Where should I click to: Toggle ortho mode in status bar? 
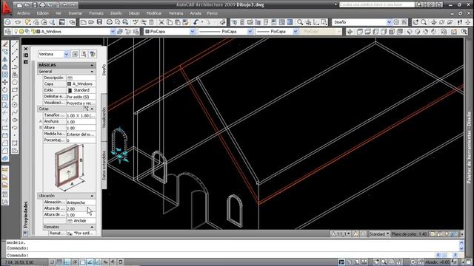click(x=67, y=262)
